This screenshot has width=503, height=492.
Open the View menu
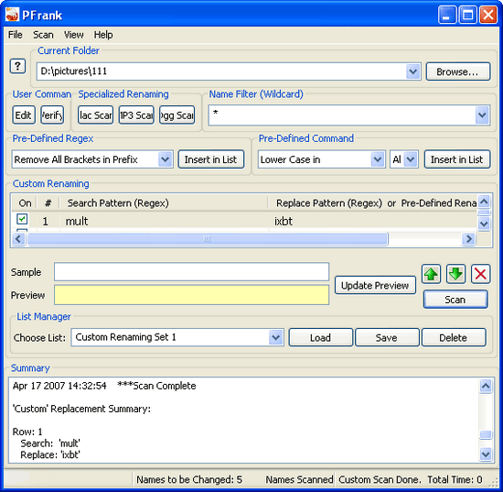pyautogui.click(x=74, y=35)
